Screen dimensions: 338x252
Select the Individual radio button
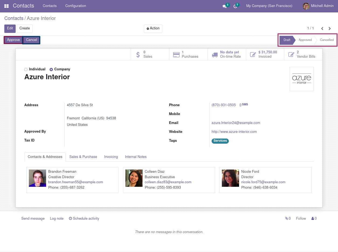pyautogui.click(x=26, y=70)
